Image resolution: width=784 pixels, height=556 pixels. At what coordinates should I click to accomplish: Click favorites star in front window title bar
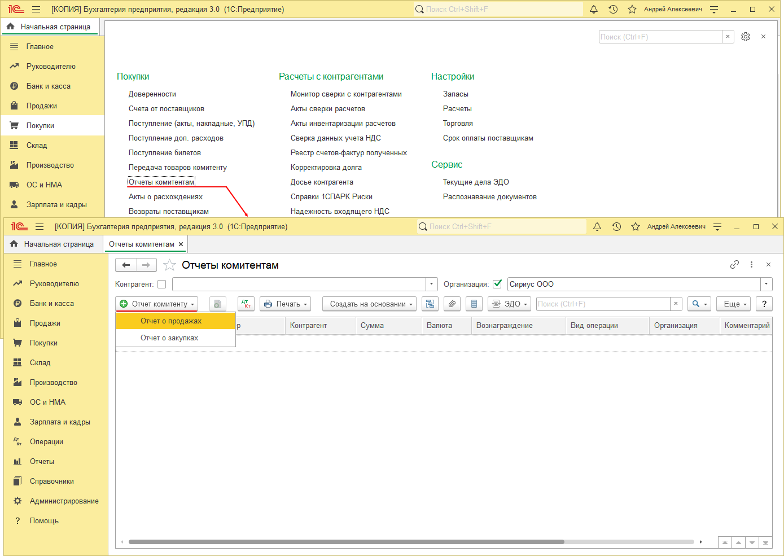tap(636, 226)
